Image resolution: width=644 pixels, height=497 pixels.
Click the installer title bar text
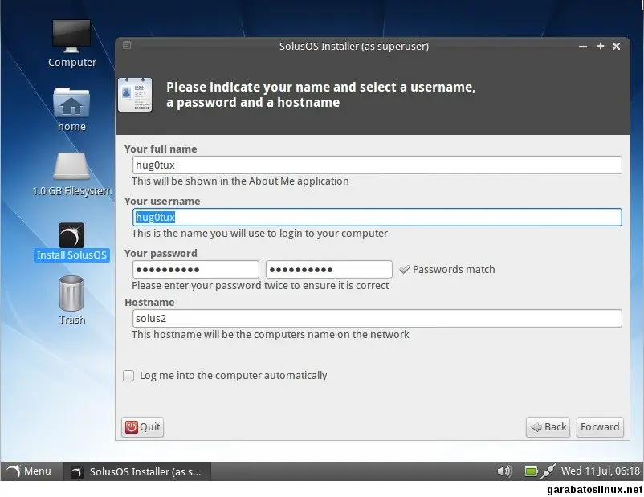point(354,46)
